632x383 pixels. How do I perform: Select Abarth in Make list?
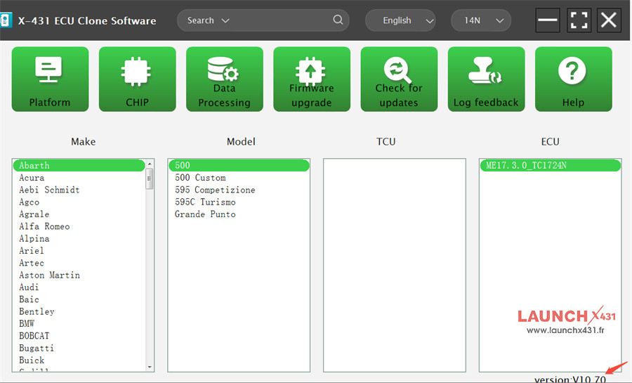[x=79, y=165]
